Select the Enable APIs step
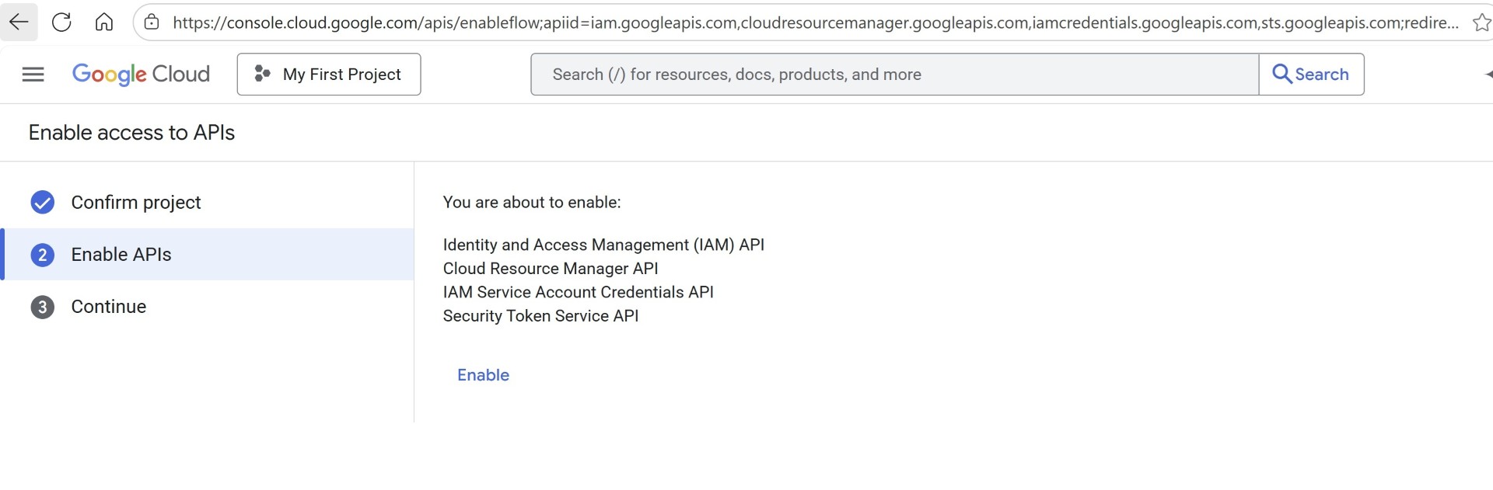1493x490 pixels. [207, 255]
